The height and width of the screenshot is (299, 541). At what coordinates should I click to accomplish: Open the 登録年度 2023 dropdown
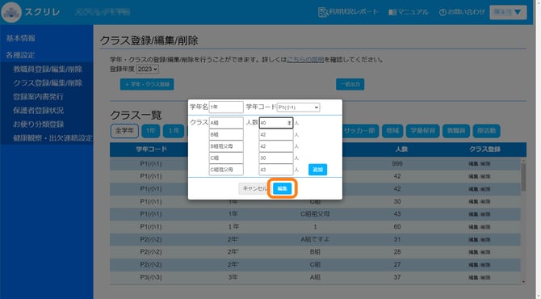[x=148, y=69]
